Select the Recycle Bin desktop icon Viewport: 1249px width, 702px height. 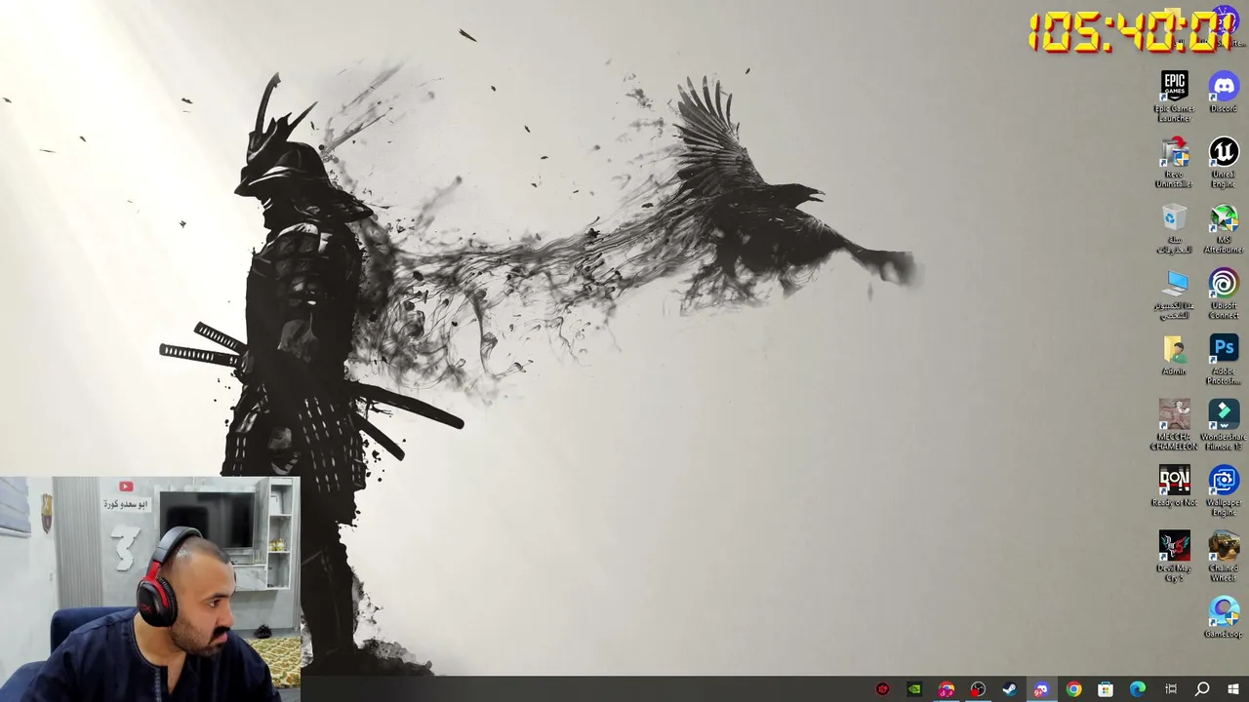point(1174,228)
